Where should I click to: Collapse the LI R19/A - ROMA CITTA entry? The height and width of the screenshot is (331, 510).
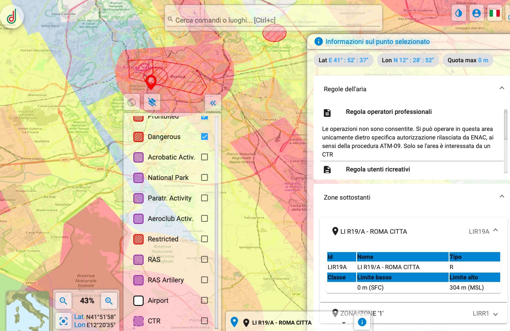point(496,230)
